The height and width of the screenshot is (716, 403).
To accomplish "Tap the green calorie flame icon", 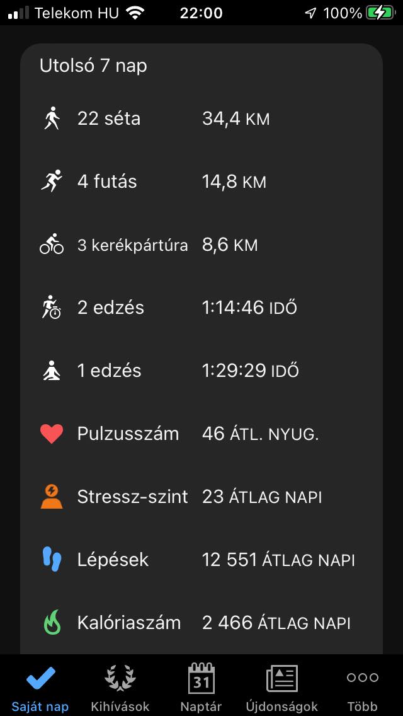I will [x=52, y=623].
